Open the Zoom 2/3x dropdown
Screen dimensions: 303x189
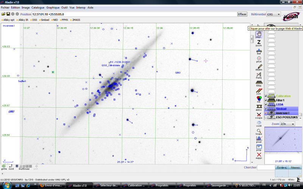coord(287,124)
